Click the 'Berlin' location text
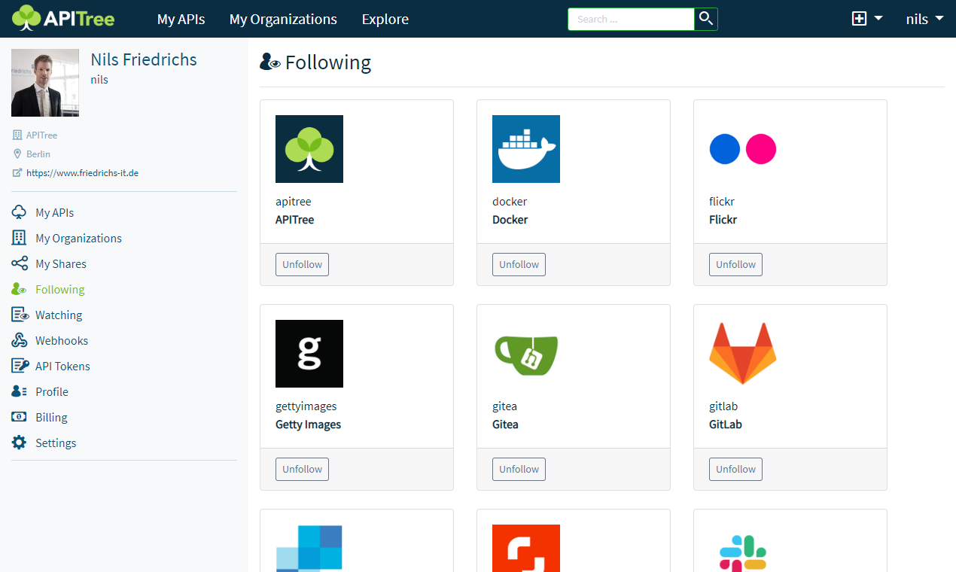 [x=38, y=154]
